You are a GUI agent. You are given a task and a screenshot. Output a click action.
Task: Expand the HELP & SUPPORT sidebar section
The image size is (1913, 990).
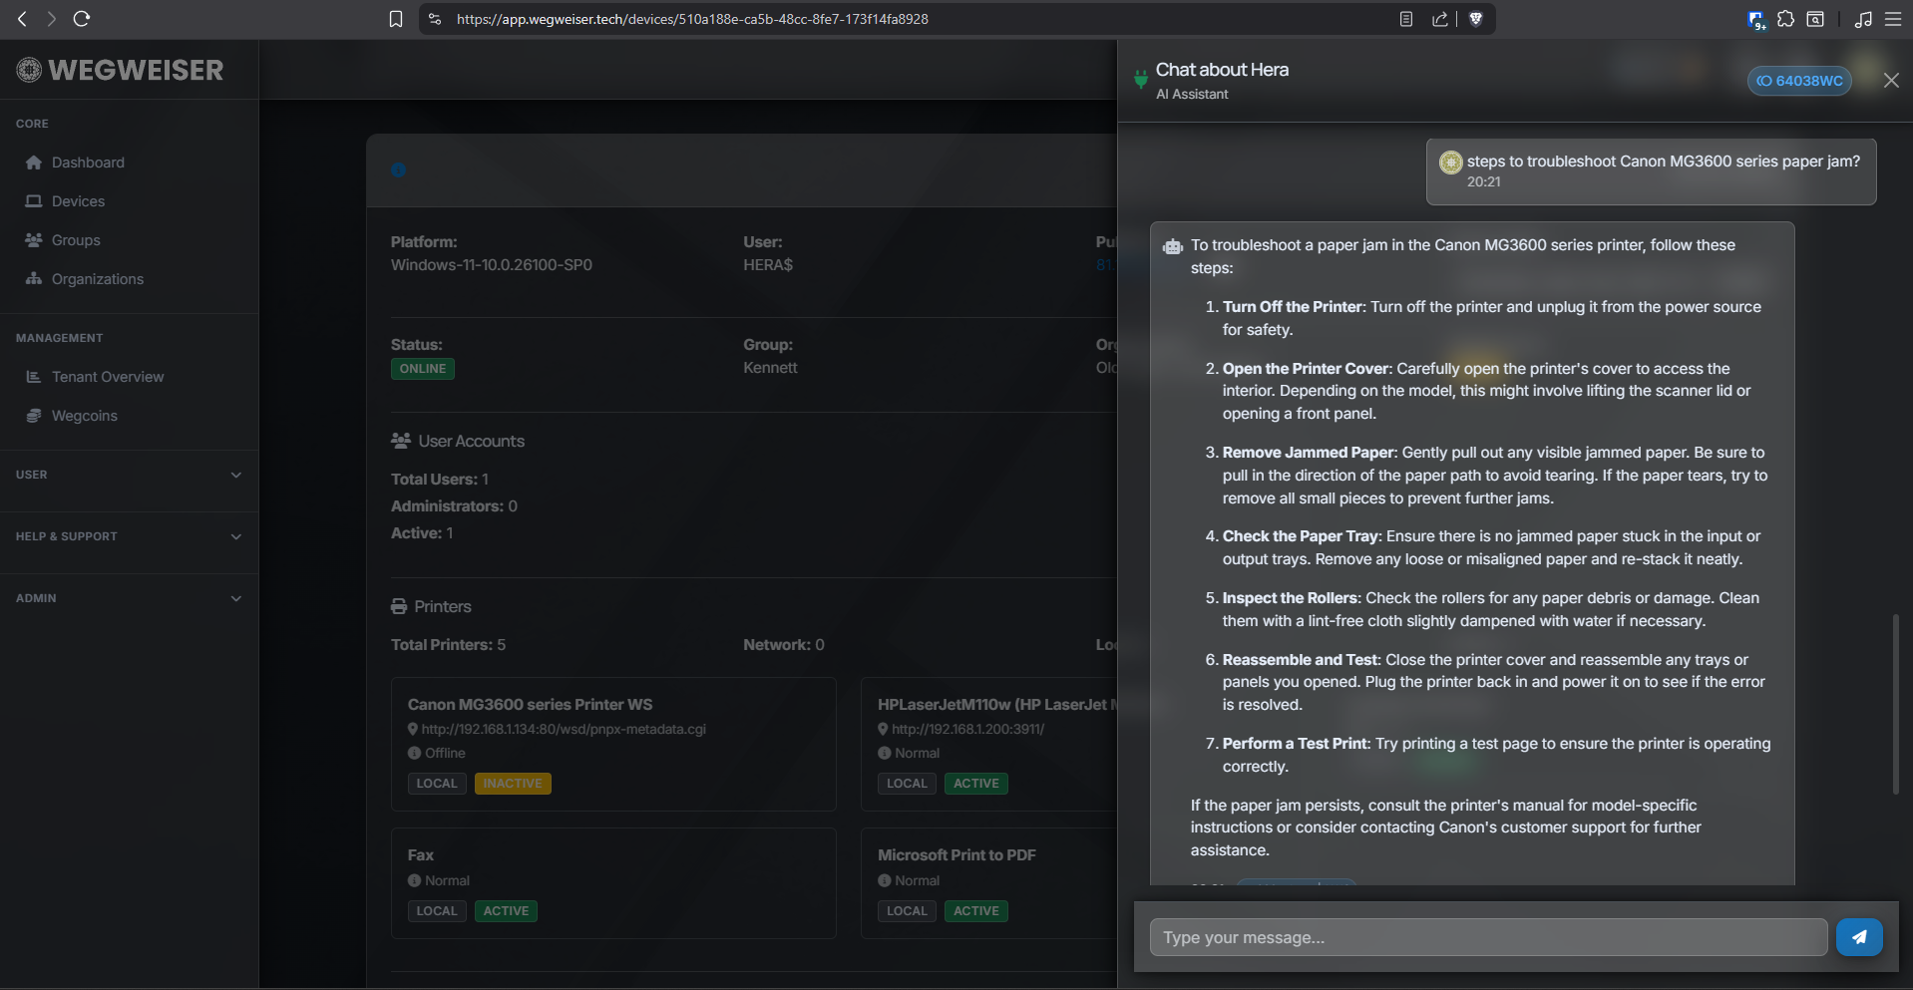click(x=129, y=536)
